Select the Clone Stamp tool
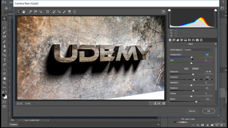The image size is (228, 128). click(4, 46)
